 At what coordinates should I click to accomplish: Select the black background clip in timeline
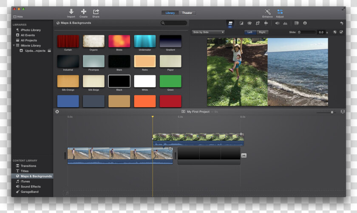coord(209,156)
